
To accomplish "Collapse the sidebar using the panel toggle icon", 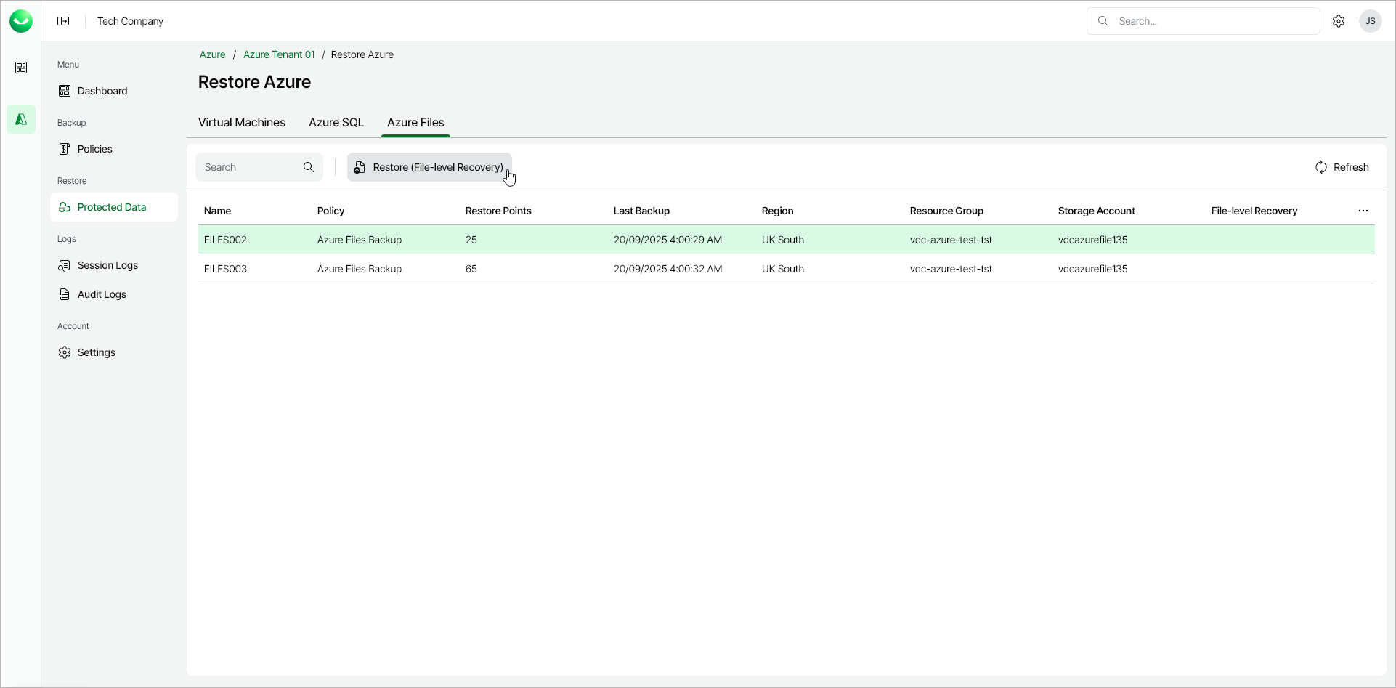I will pos(63,21).
